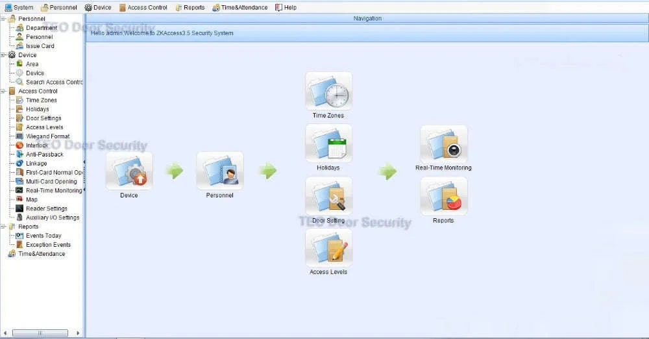Click the sidebar horizontal scrollbar right arrow

pos(78,333)
